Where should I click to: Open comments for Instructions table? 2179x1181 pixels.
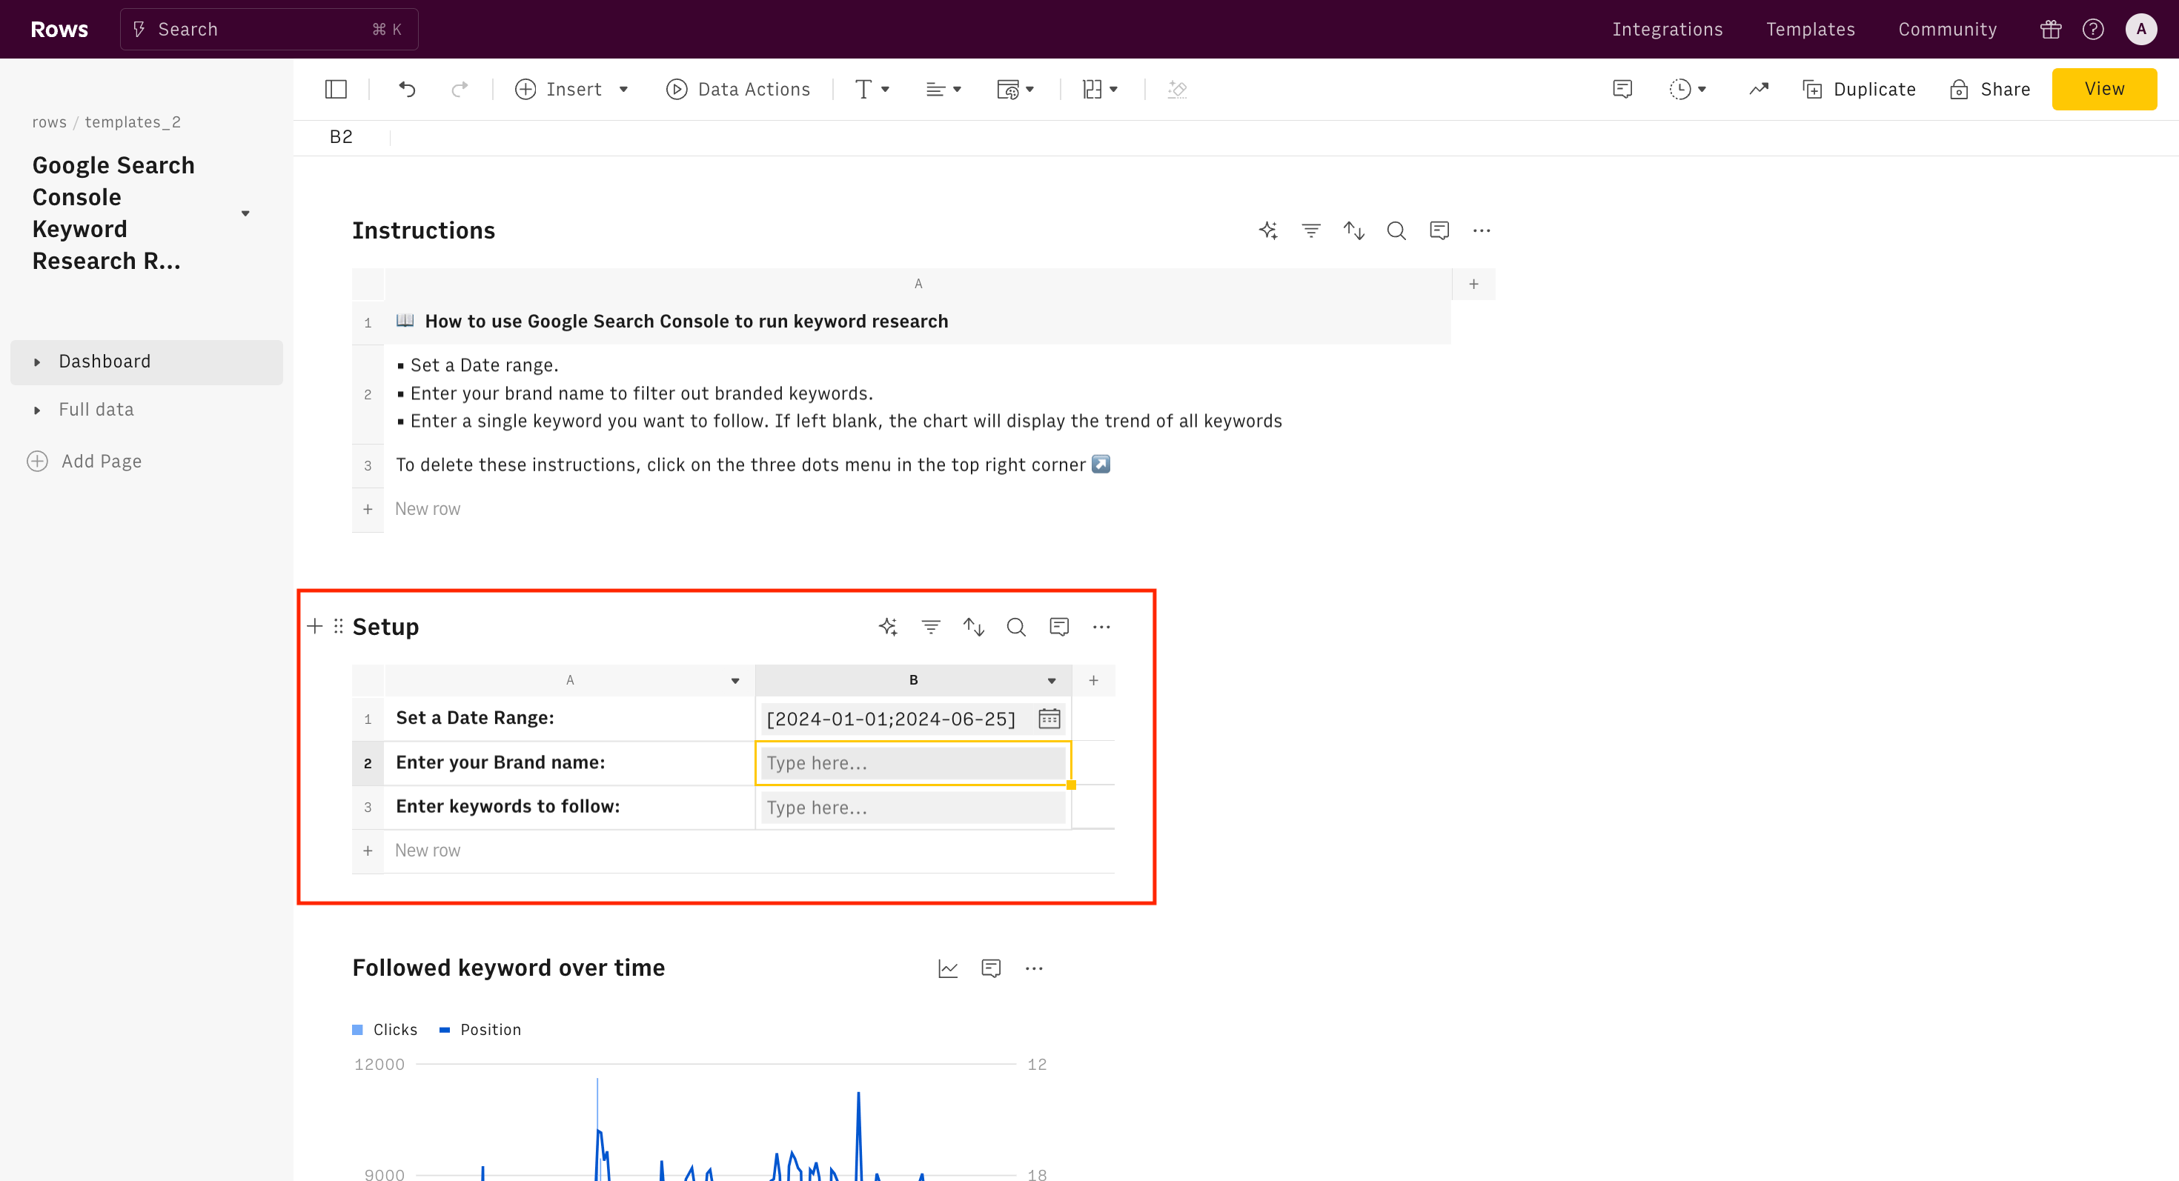click(1439, 230)
